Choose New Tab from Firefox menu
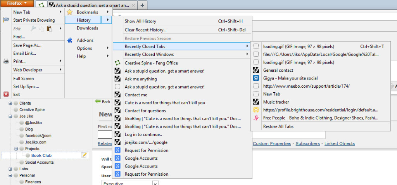397x185 pixels. click(22, 12)
